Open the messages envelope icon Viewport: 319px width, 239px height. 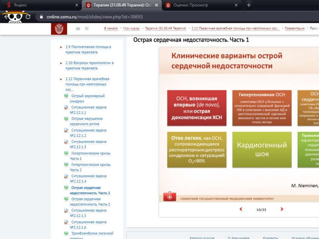(x=78, y=29)
